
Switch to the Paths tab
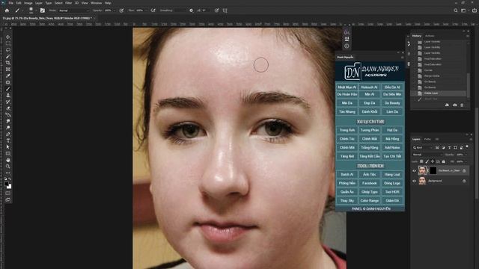coord(427,139)
